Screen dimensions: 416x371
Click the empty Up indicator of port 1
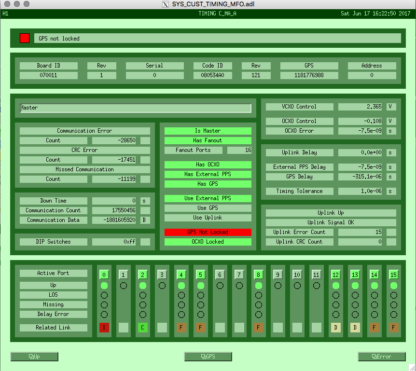(x=124, y=286)
